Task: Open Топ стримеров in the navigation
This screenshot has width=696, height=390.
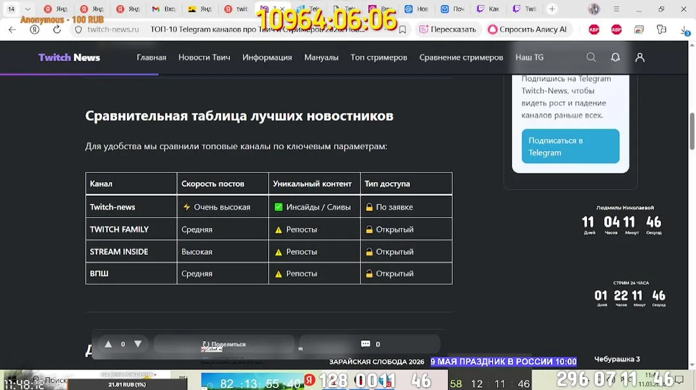Action: (x=379, y=57)
